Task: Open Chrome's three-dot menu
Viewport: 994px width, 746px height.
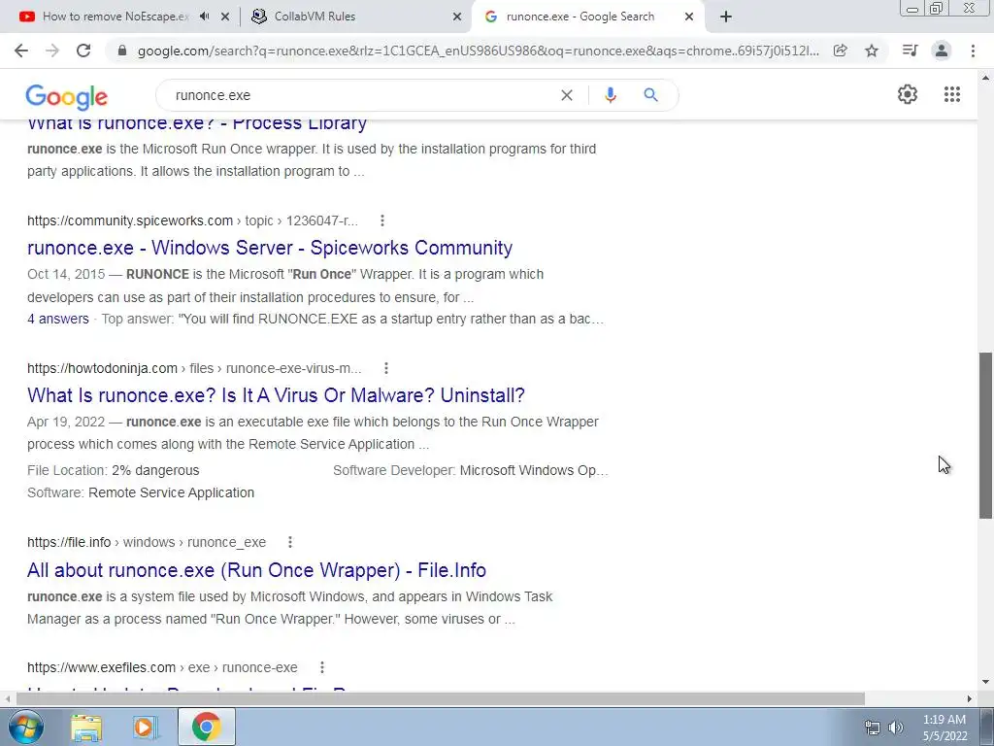Action: tap(973, 51)
